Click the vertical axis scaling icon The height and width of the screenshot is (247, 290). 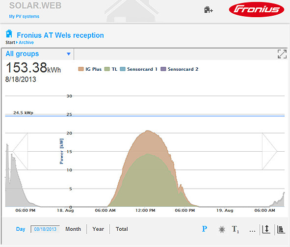(266, 229)
